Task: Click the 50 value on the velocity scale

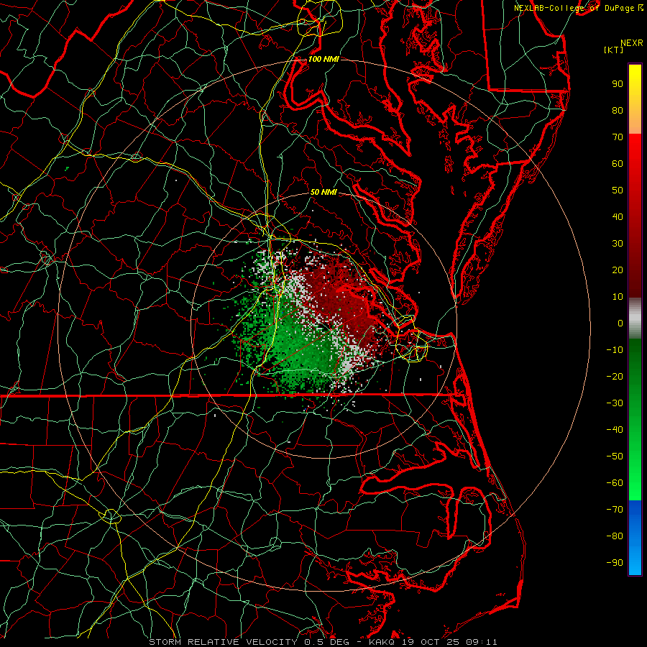Action: 618,191
